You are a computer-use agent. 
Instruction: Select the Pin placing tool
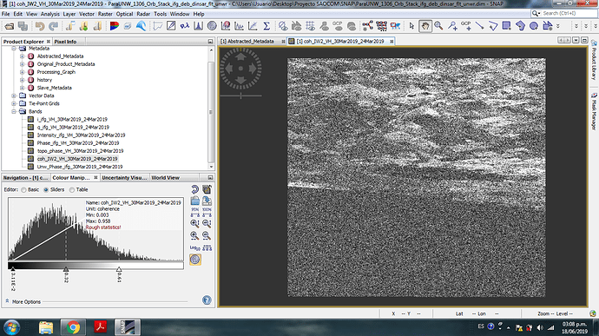pos(452,26)
